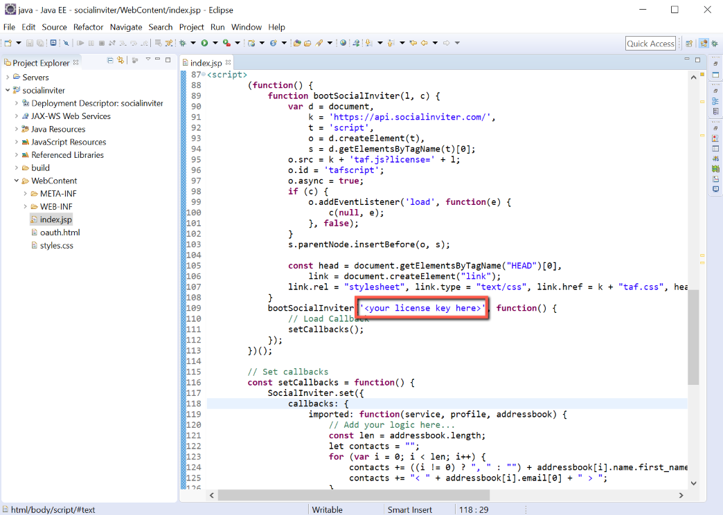Open the Markers view icon in right trim
The height and width of the screenshot is (515, 723).
tap(715, 138)
